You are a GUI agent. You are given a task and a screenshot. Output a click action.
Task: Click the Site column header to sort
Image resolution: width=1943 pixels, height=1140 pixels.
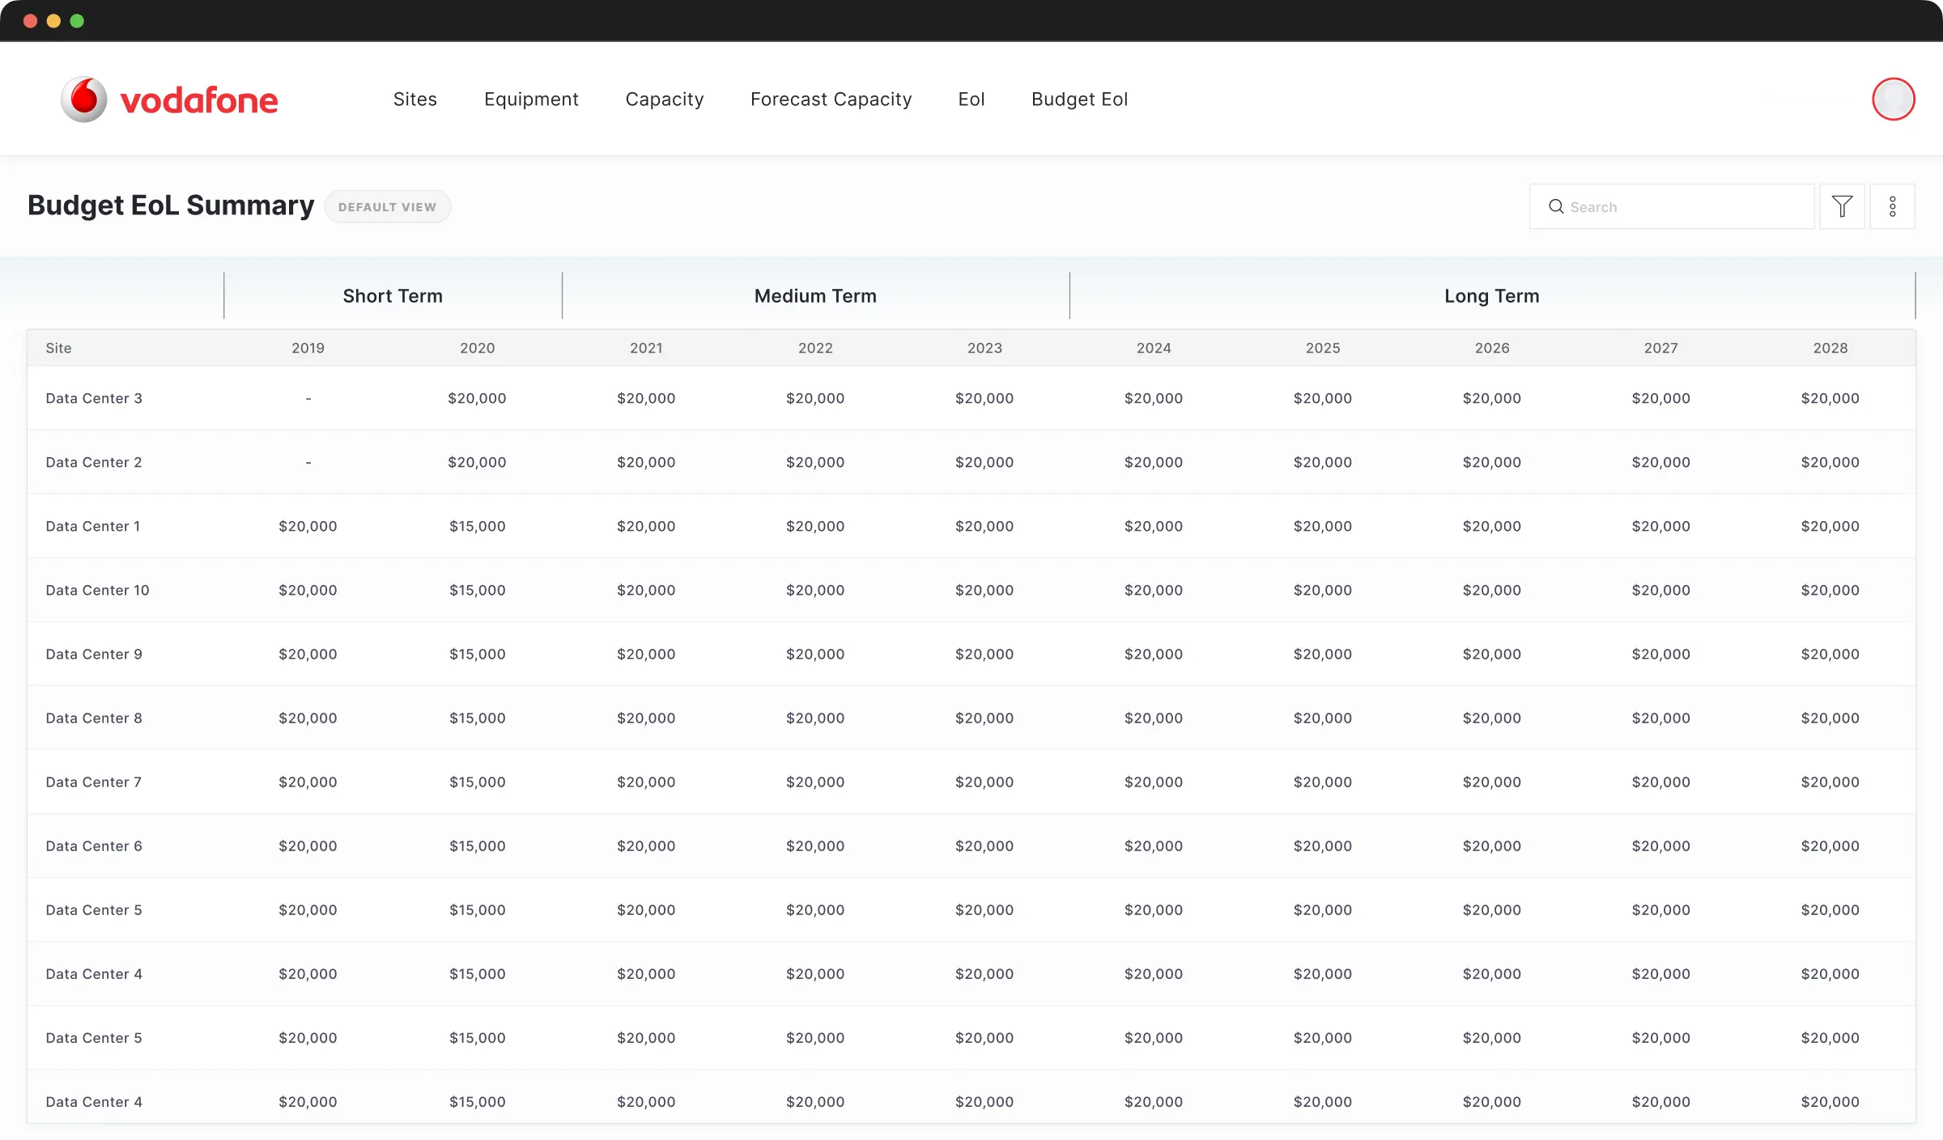[58, 347]
